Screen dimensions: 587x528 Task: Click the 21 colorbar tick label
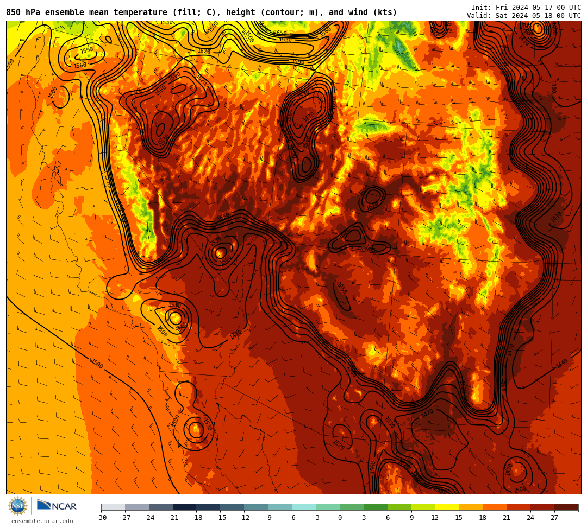click(507, 518)
